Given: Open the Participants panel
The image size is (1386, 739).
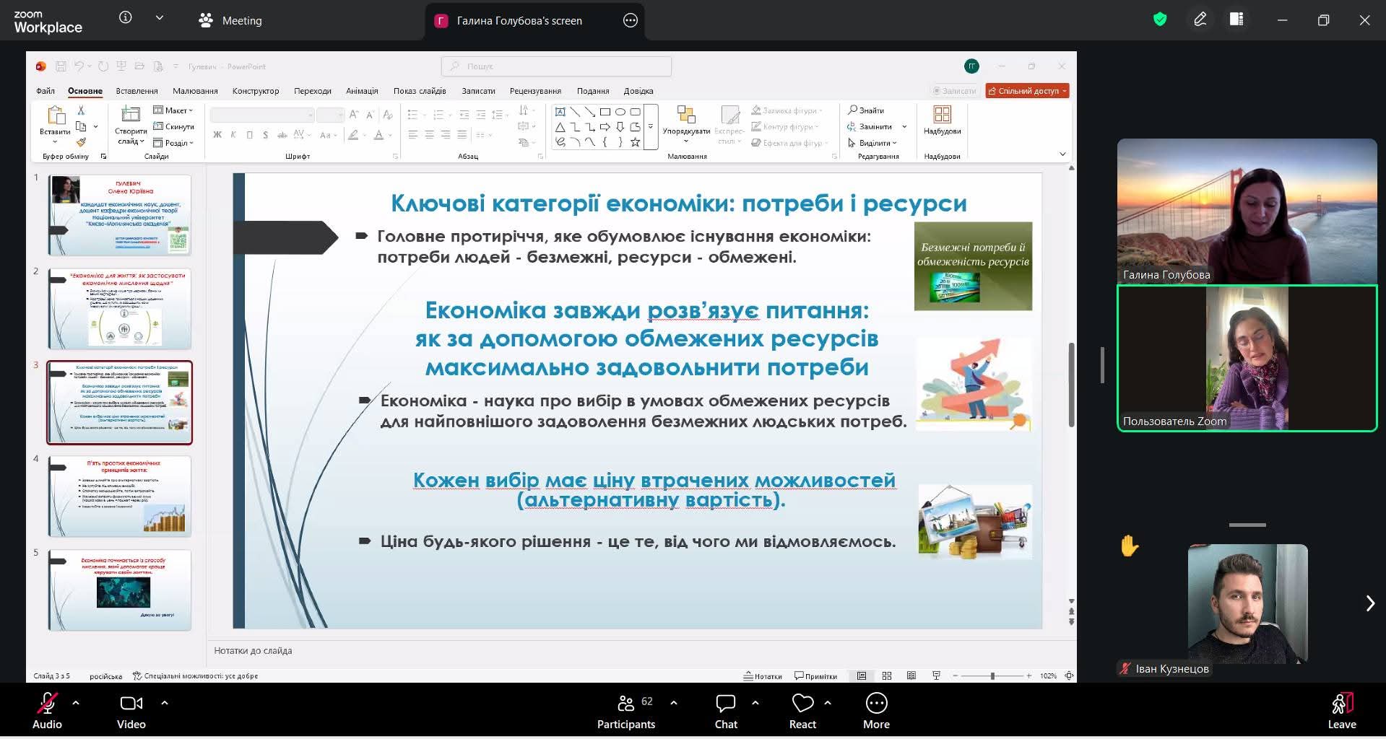Looking at the screenshot, I should 626,710.
